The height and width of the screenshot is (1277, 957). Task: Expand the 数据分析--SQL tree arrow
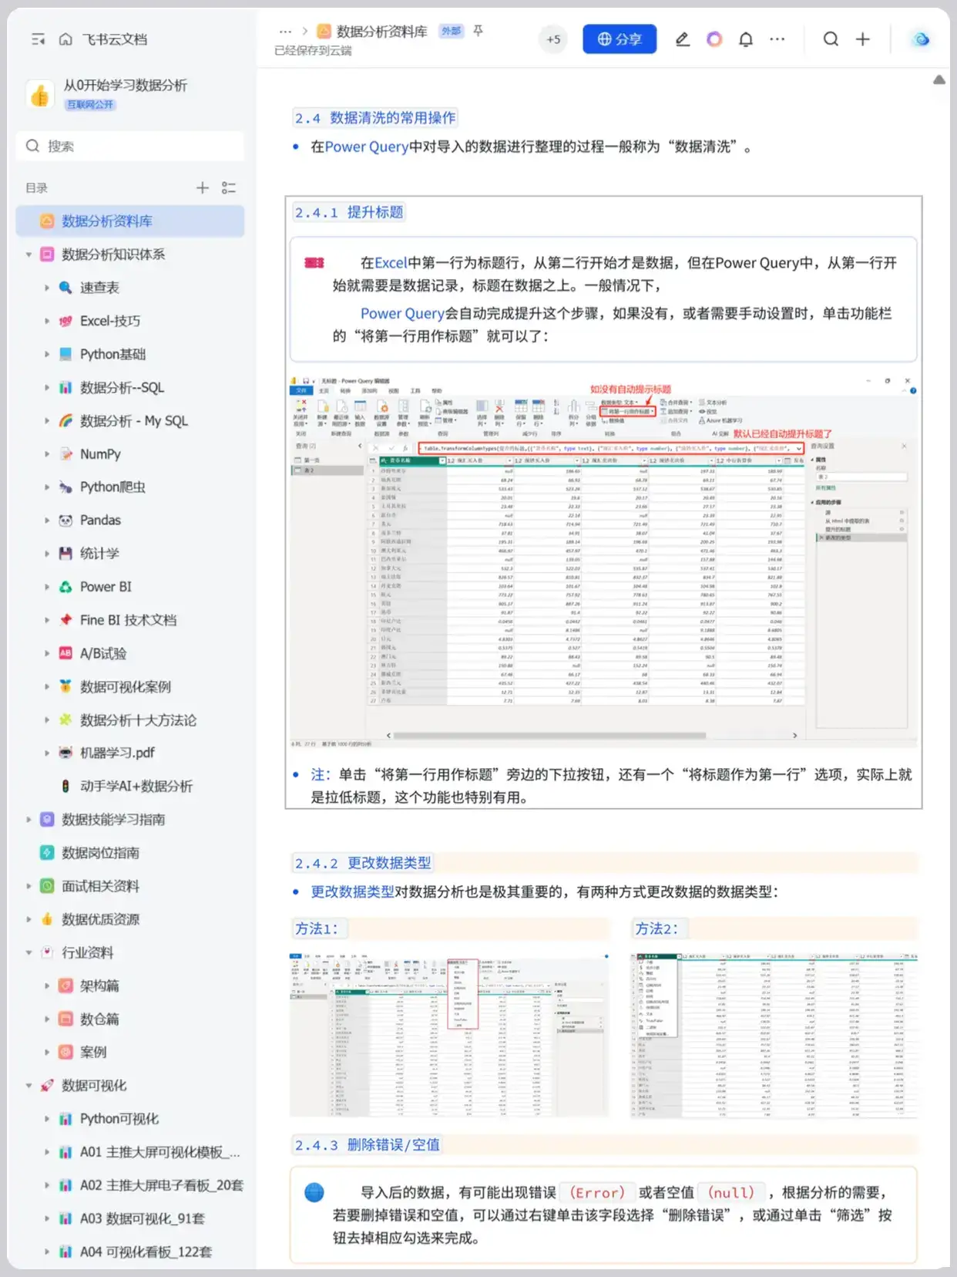(47, 387)
